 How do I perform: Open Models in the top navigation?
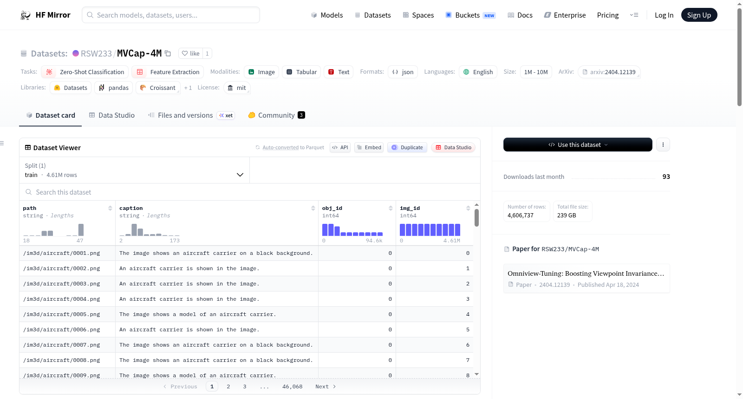(x=327, y=15)
